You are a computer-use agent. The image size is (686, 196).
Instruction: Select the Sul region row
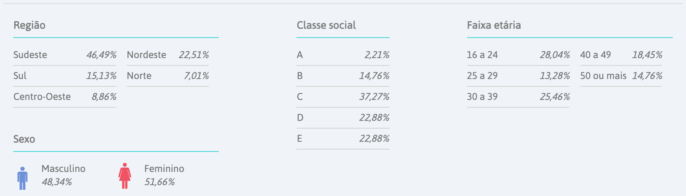[65, 76]
